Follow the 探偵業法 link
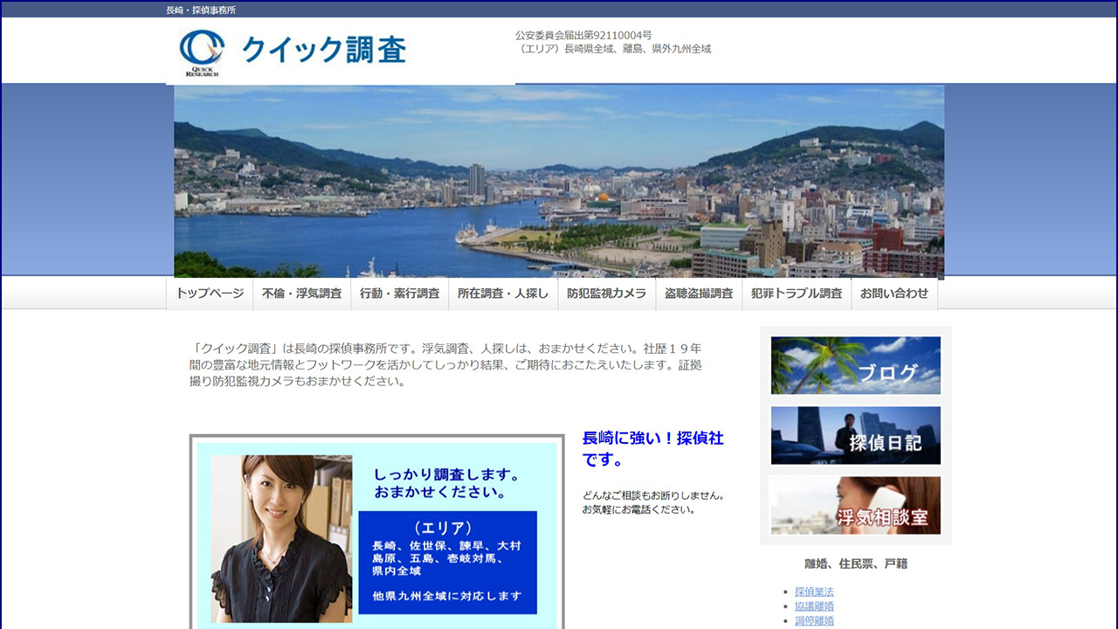This screenshot has width=1118, height=629. (816, 591)
